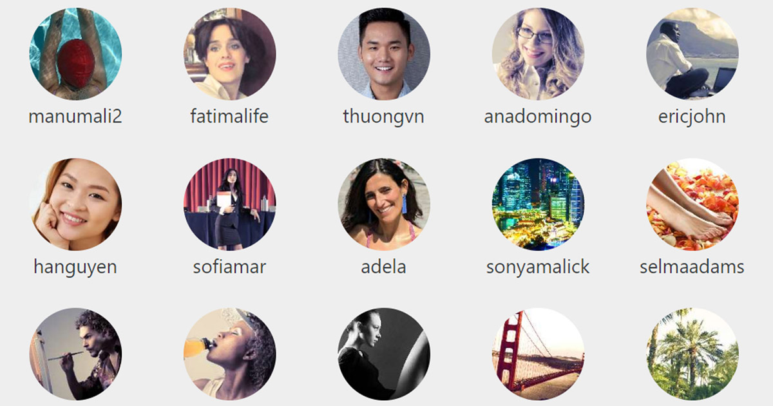Open hanguyen's smiling profile picture
Viewport: 773px width, 406px height.
click(x=75, y=204)
